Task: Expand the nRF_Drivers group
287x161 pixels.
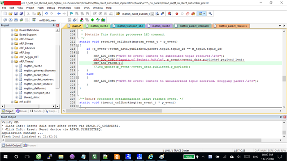Action: [12, 44]
